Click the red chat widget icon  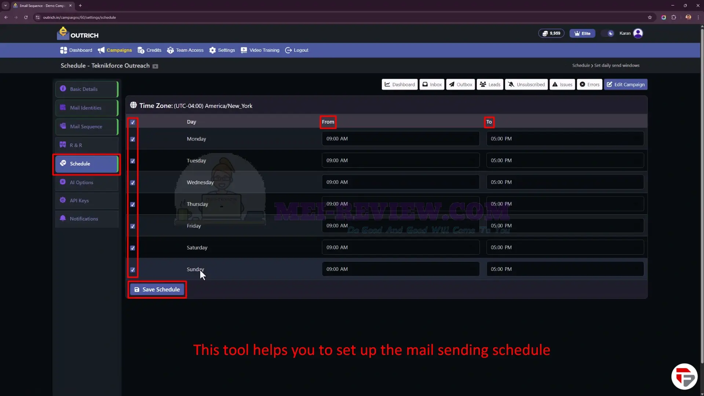coord(684,376)
